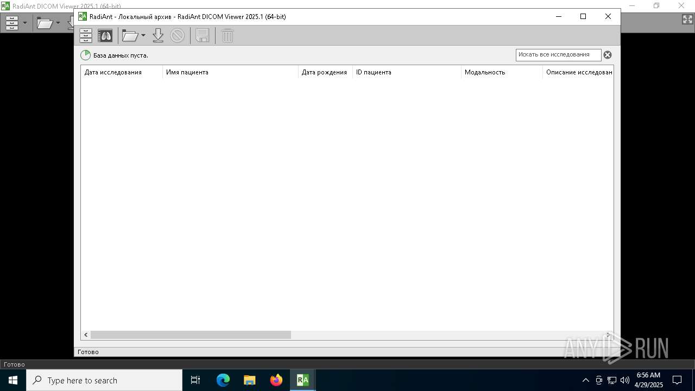The height and width of the screenshot is (391, 695).
Task: Click the "Готово" status bar in the archive window
Action: pos(346,352)
